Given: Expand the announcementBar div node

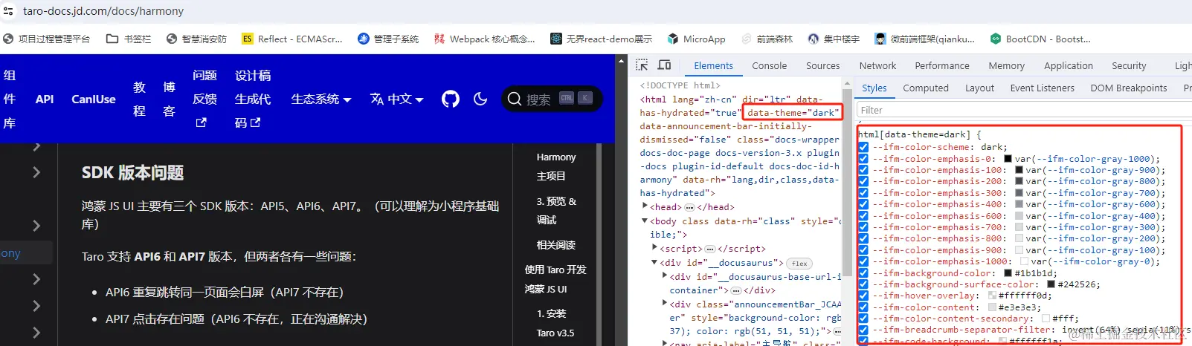Looking at the screenshot, I should pyautogui.click(x=665, y=303).
